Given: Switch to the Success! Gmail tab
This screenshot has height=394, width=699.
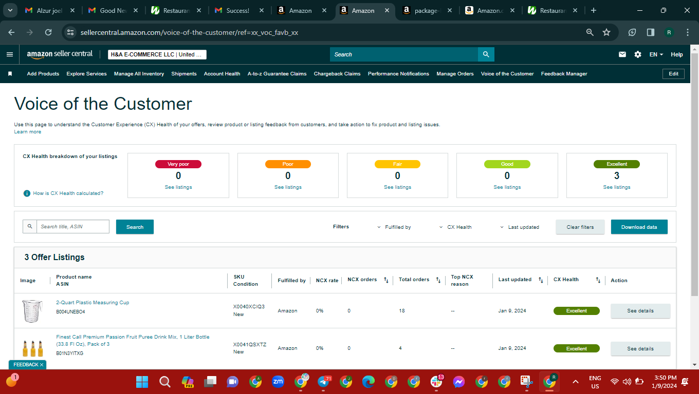Looking at the screenshot, I should point(240,10).
